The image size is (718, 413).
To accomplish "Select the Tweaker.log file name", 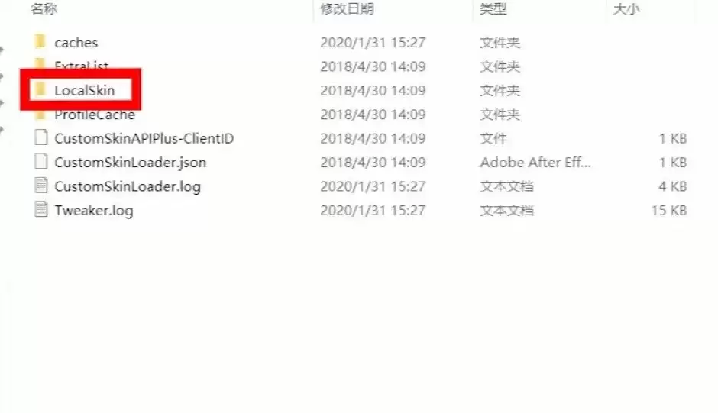I will point(94,211).
